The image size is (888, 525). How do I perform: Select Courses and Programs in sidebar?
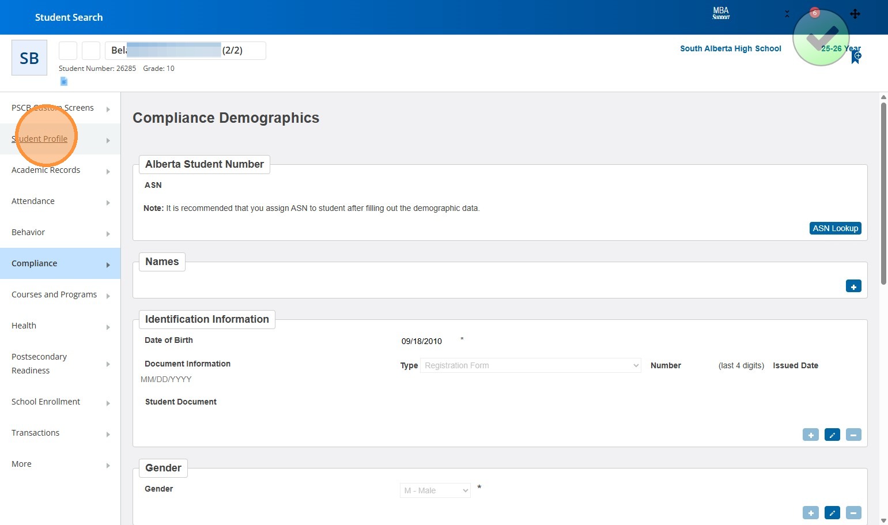54,294
